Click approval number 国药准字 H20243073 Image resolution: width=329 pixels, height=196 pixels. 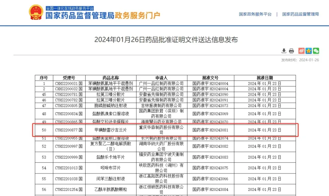pyautogui.click(x=210, y=105)
